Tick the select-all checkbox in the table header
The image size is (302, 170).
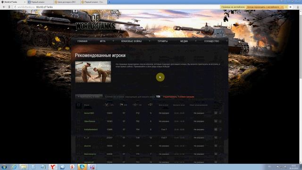78,105
